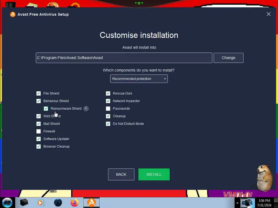Uncheck the Mail Shield checkbox

point(39,124)
